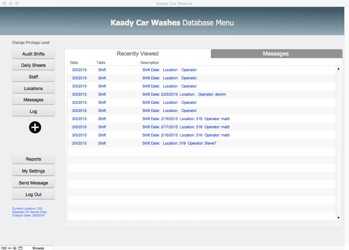Open the Browse mode popup
This screenshot has height=250, width=349.
[38, 248]
